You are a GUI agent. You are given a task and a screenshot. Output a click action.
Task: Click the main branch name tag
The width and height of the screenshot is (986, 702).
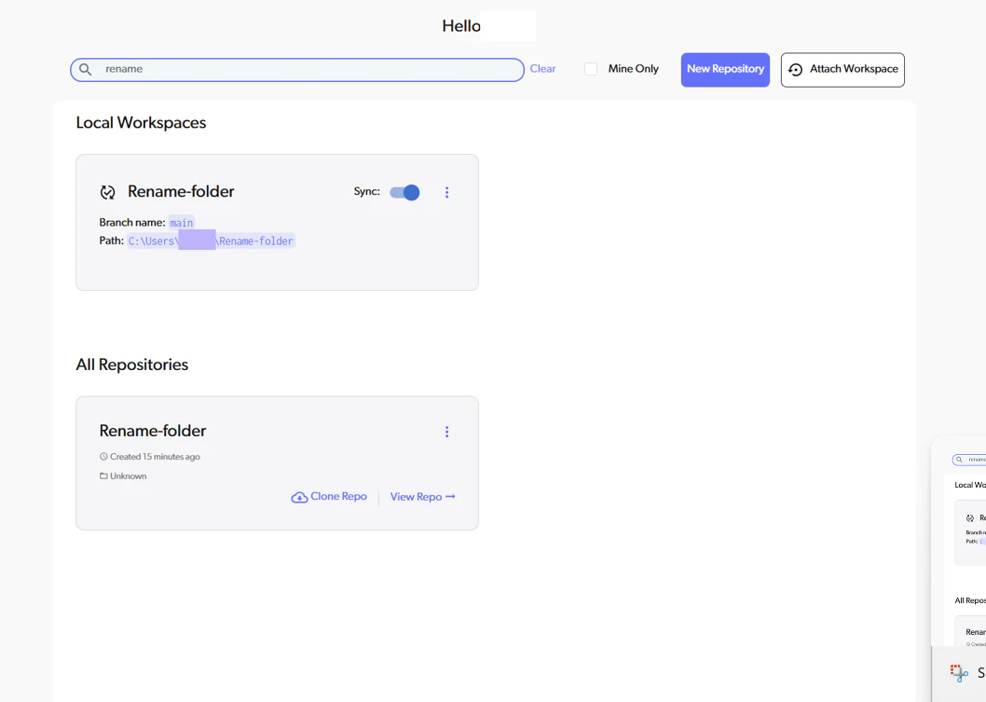pyautogui.click(x=181, y=223)
